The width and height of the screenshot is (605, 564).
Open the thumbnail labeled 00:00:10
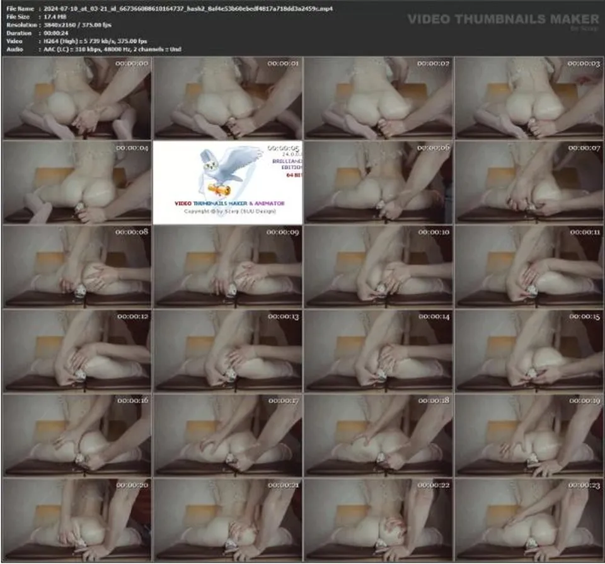coord(378,267)
